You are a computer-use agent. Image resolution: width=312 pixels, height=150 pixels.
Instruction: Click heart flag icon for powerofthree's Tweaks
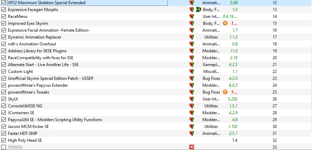tap(192, 92)
